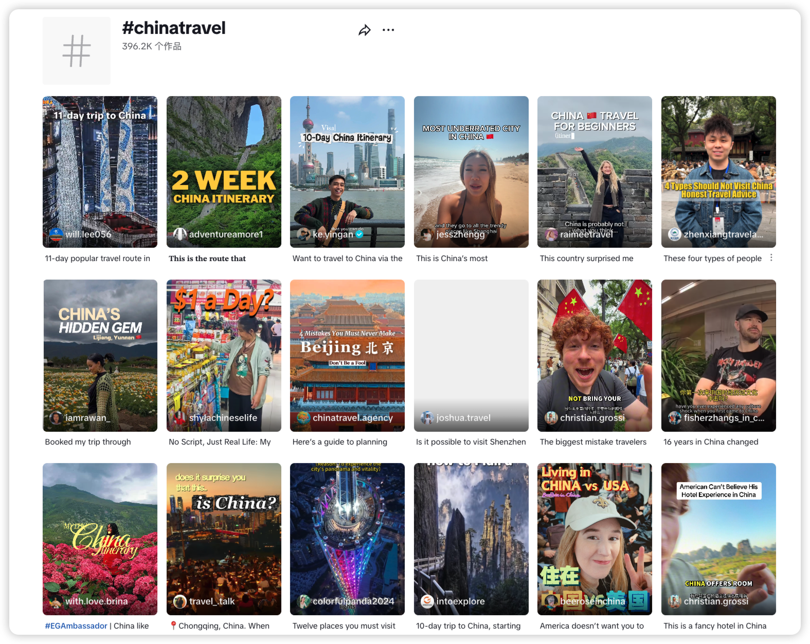Screen dimensions: 810x644
Task: Click the share arrow icon
Action: (x=365, y=30)
